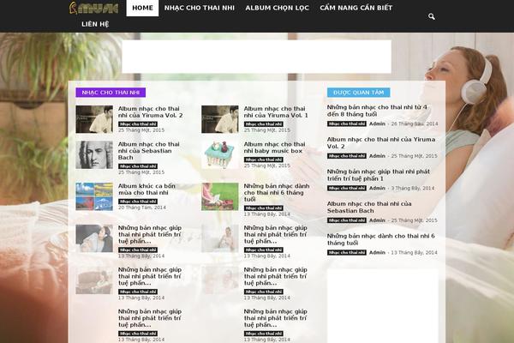Click Sebastian Bach portrait thumbnail
514x343 pixels.
[x=94, y=155]
